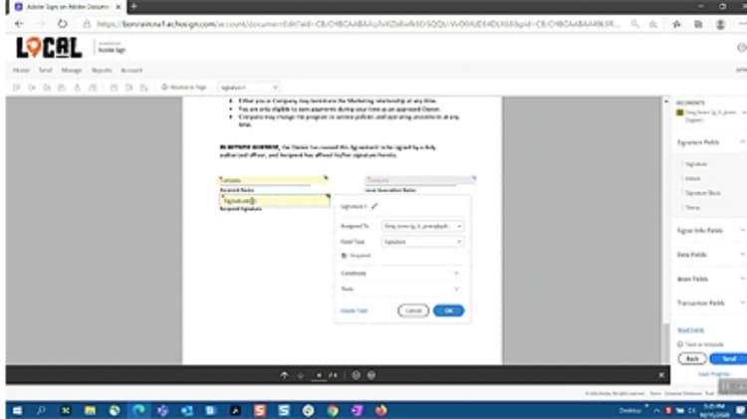Viewport: 747px width, 419px height.
Task: Click the Delete Field link
Action: click(x=354, y=311)
